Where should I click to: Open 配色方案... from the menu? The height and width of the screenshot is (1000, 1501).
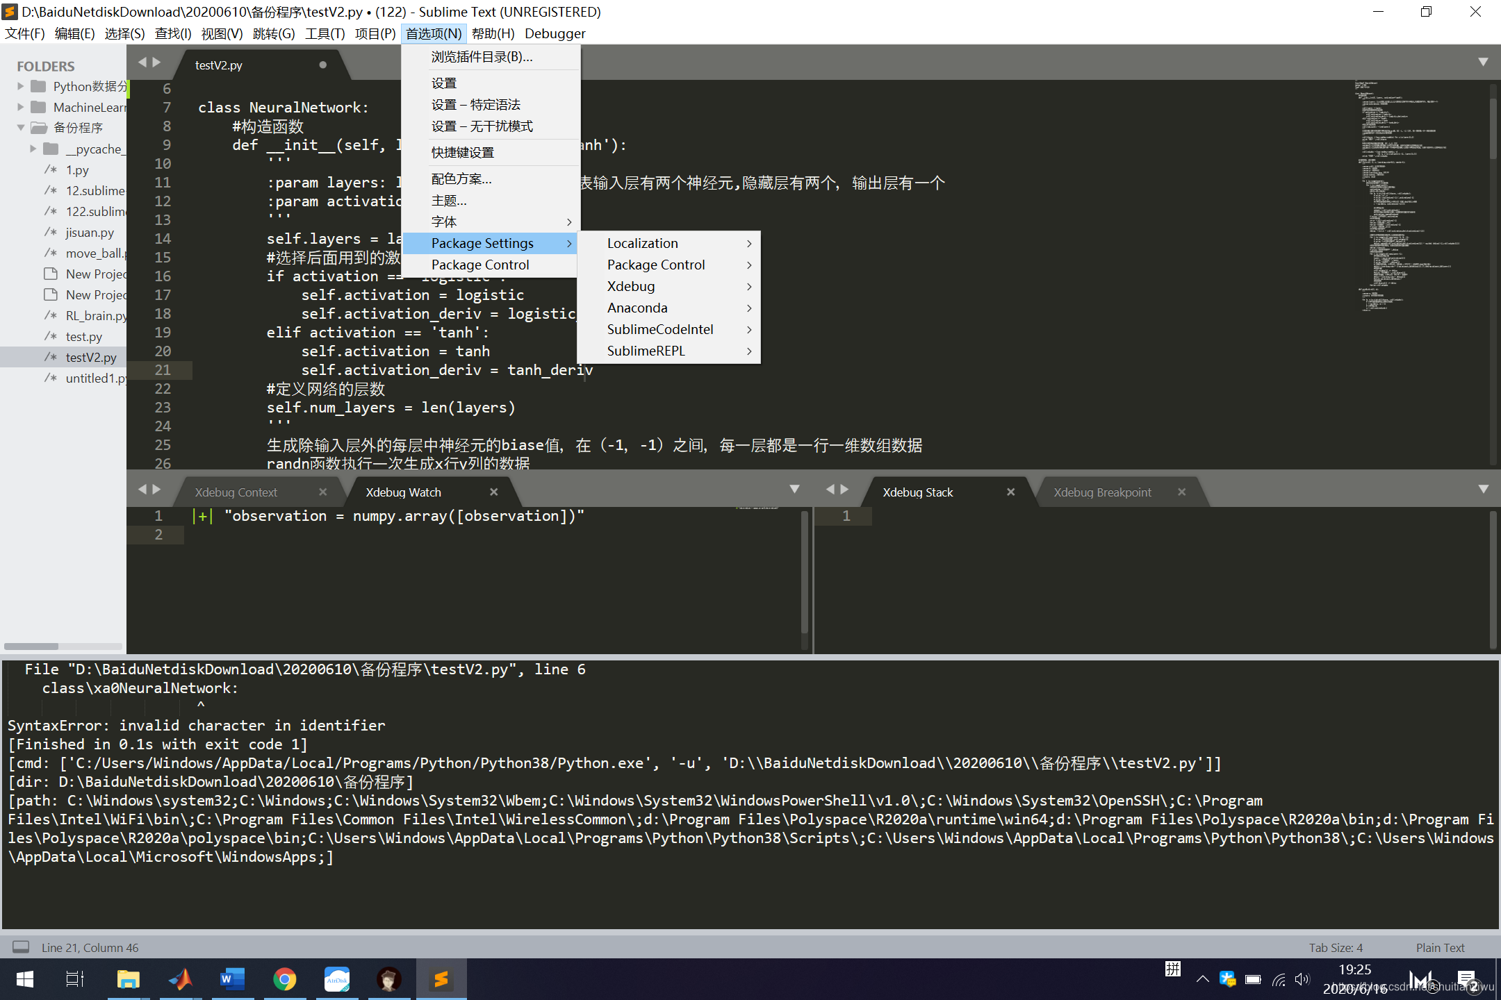tap(491, 179)
